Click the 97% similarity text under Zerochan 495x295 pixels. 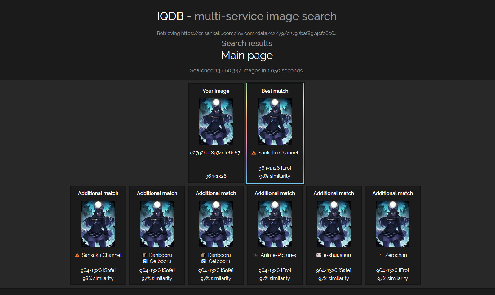tap(392, 278)
